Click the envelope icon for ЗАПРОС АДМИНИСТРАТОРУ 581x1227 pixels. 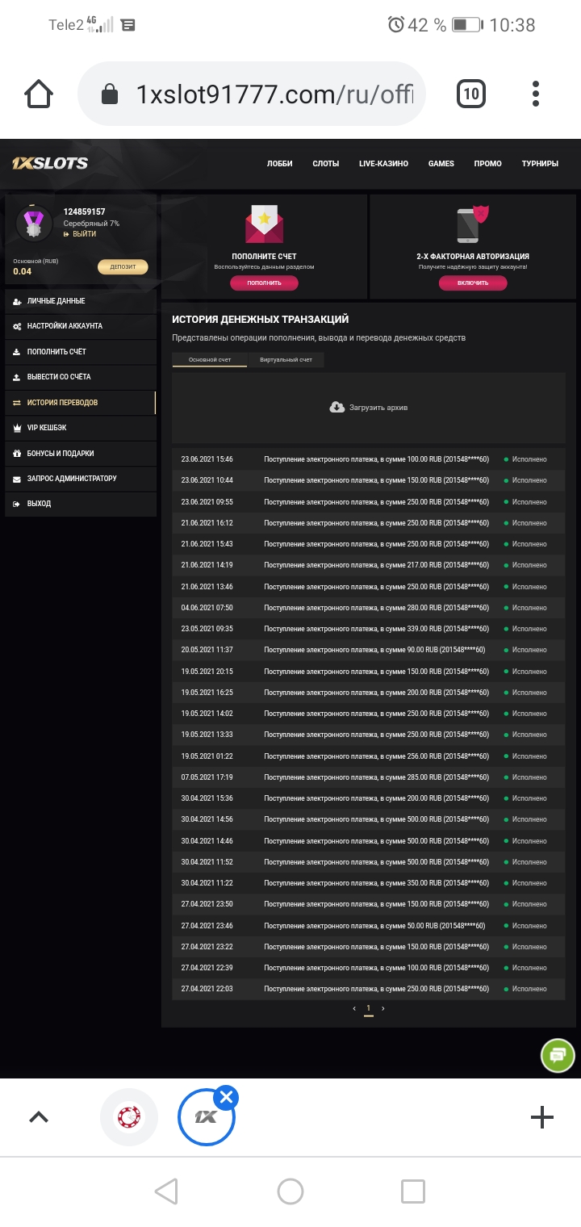point(18,478)
